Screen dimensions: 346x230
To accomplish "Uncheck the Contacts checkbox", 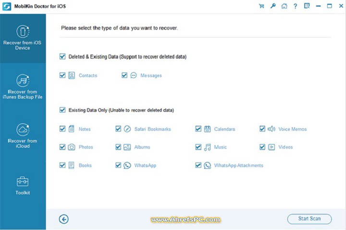I will coord(62,75).
